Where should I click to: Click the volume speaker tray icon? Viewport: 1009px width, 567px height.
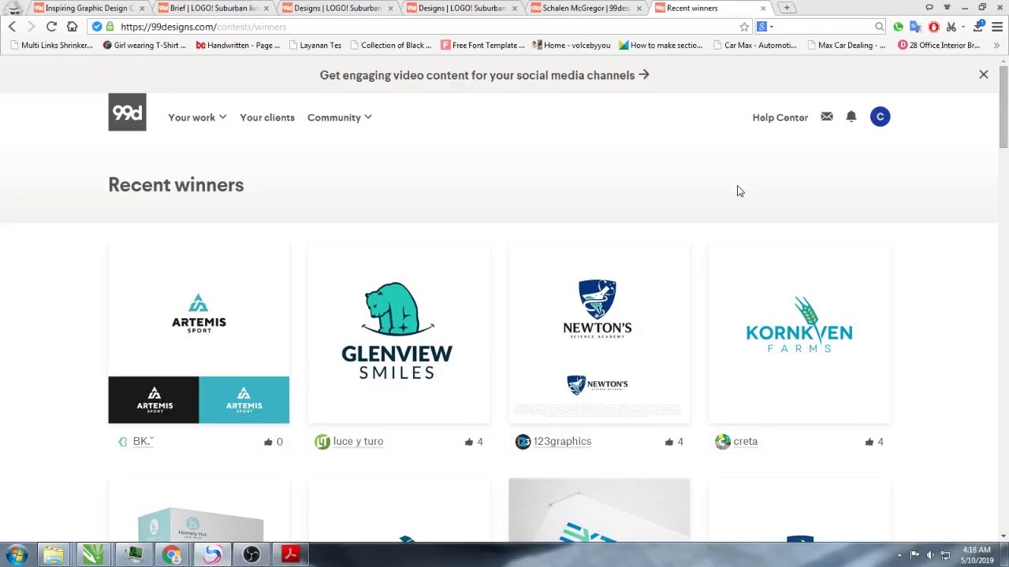(x=930, y=555)
